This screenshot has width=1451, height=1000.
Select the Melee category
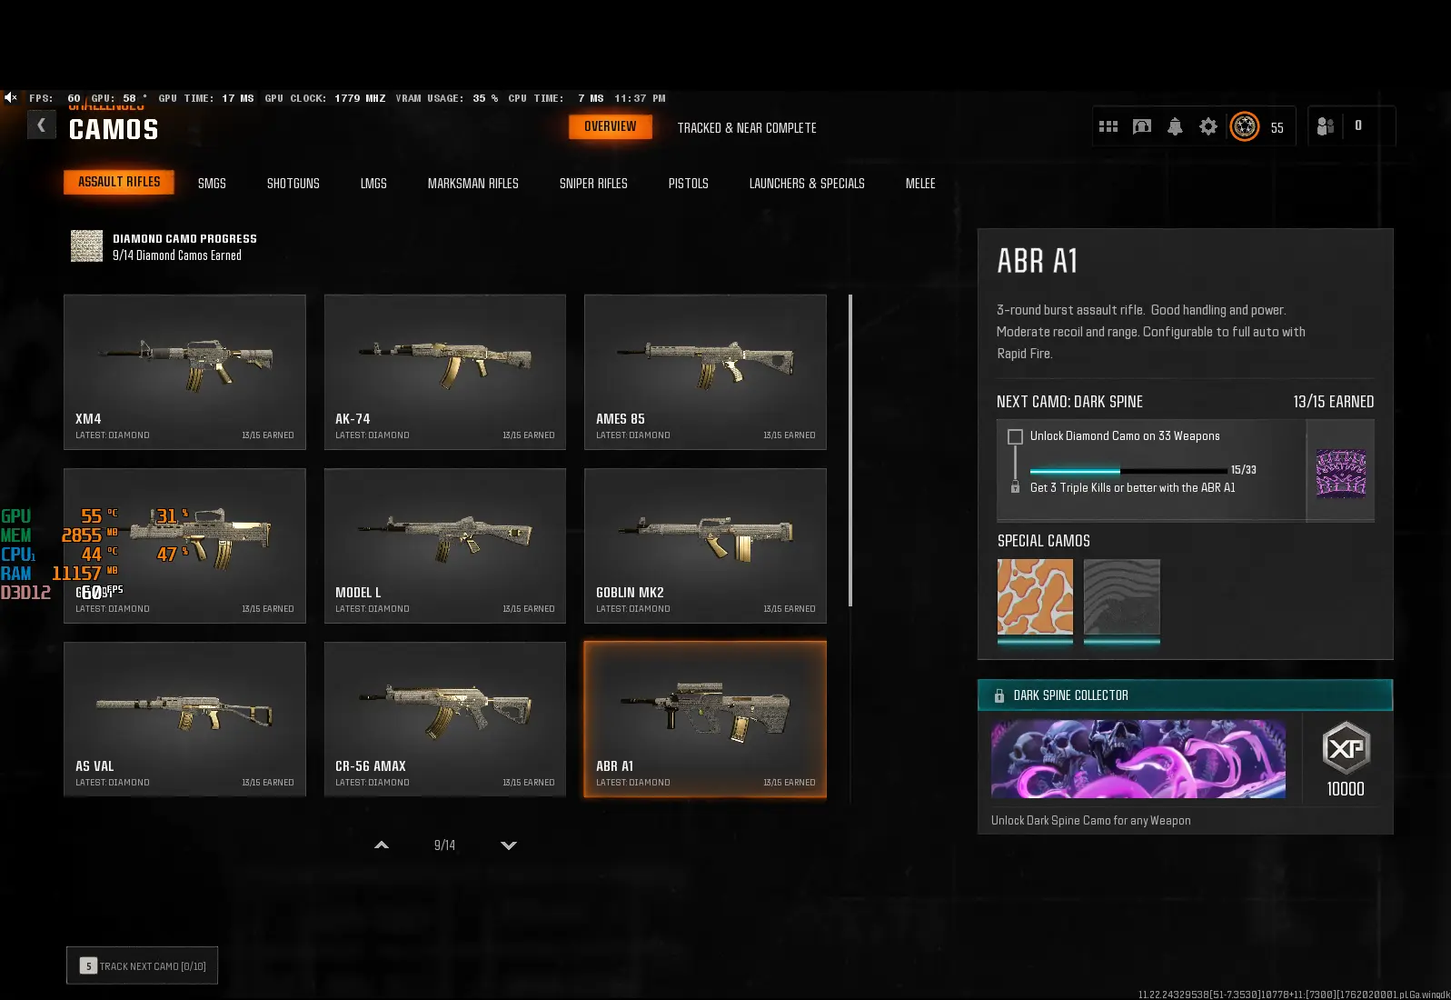tap(920, 184)
